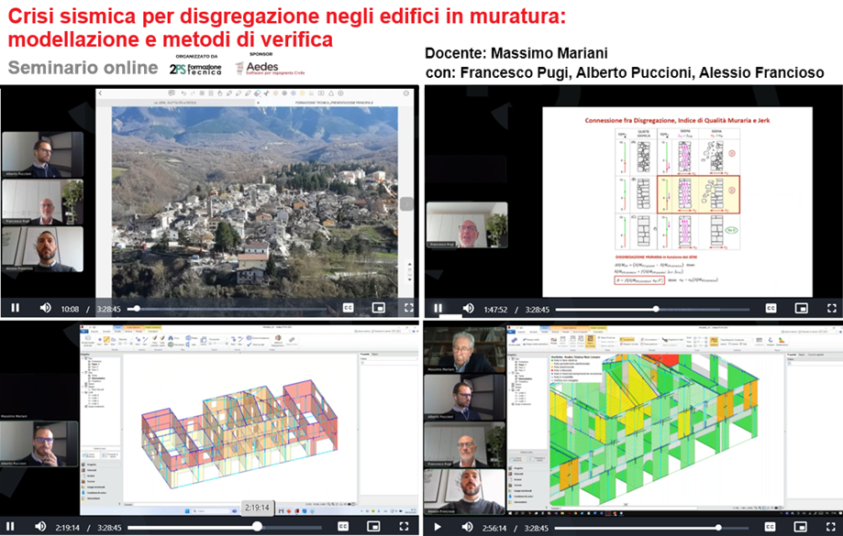Activate fullscreen on the bottom-right video
The height and width of the screenshot is (536, 843).
[x=830, y=527]
